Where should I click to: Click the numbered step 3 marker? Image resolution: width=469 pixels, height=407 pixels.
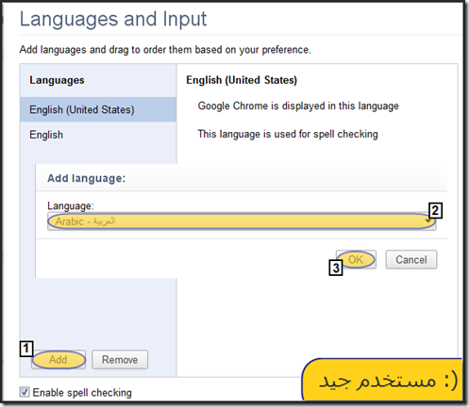click(336, 268)
